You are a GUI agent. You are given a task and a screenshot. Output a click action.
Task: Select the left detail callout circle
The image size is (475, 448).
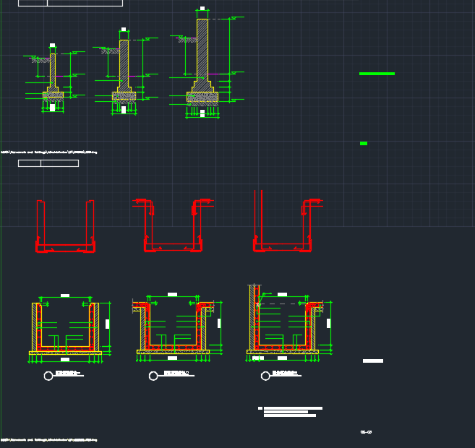(x=48, y=376)
